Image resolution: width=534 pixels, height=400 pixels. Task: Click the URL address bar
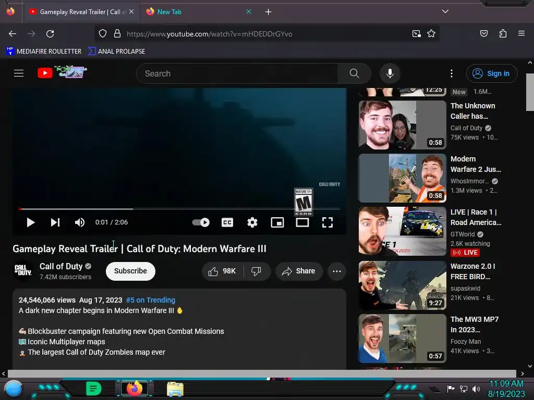[x=268, y=34]
